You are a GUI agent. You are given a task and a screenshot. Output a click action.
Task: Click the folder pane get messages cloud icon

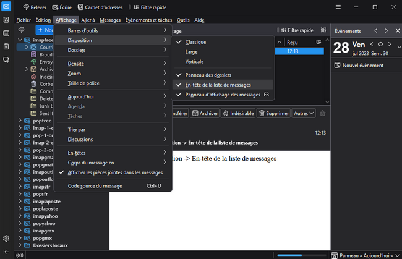click(22, 30)
